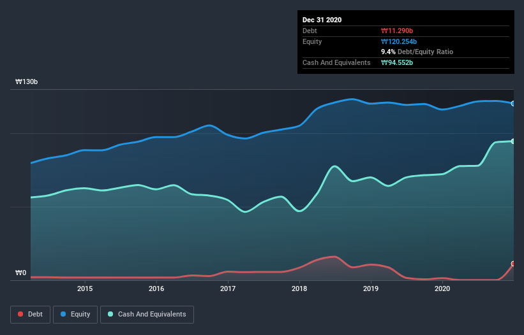Click the ₩130b y-axis label

[x=26, y=82]
